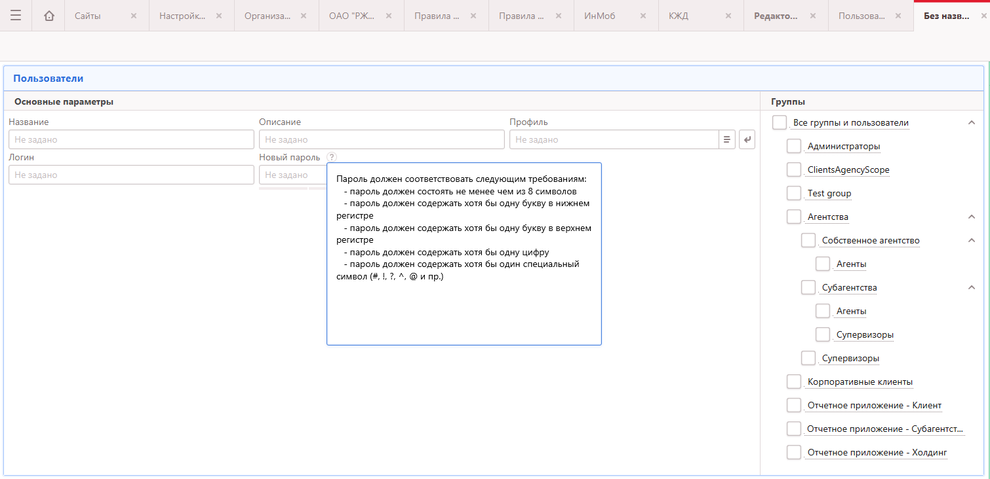Collapse the Субагентства tree node

click(x=972, y=287)
